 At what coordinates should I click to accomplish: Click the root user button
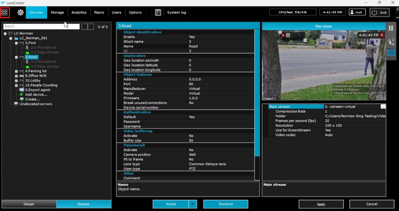pyautogui.click(x=357, y=12)
